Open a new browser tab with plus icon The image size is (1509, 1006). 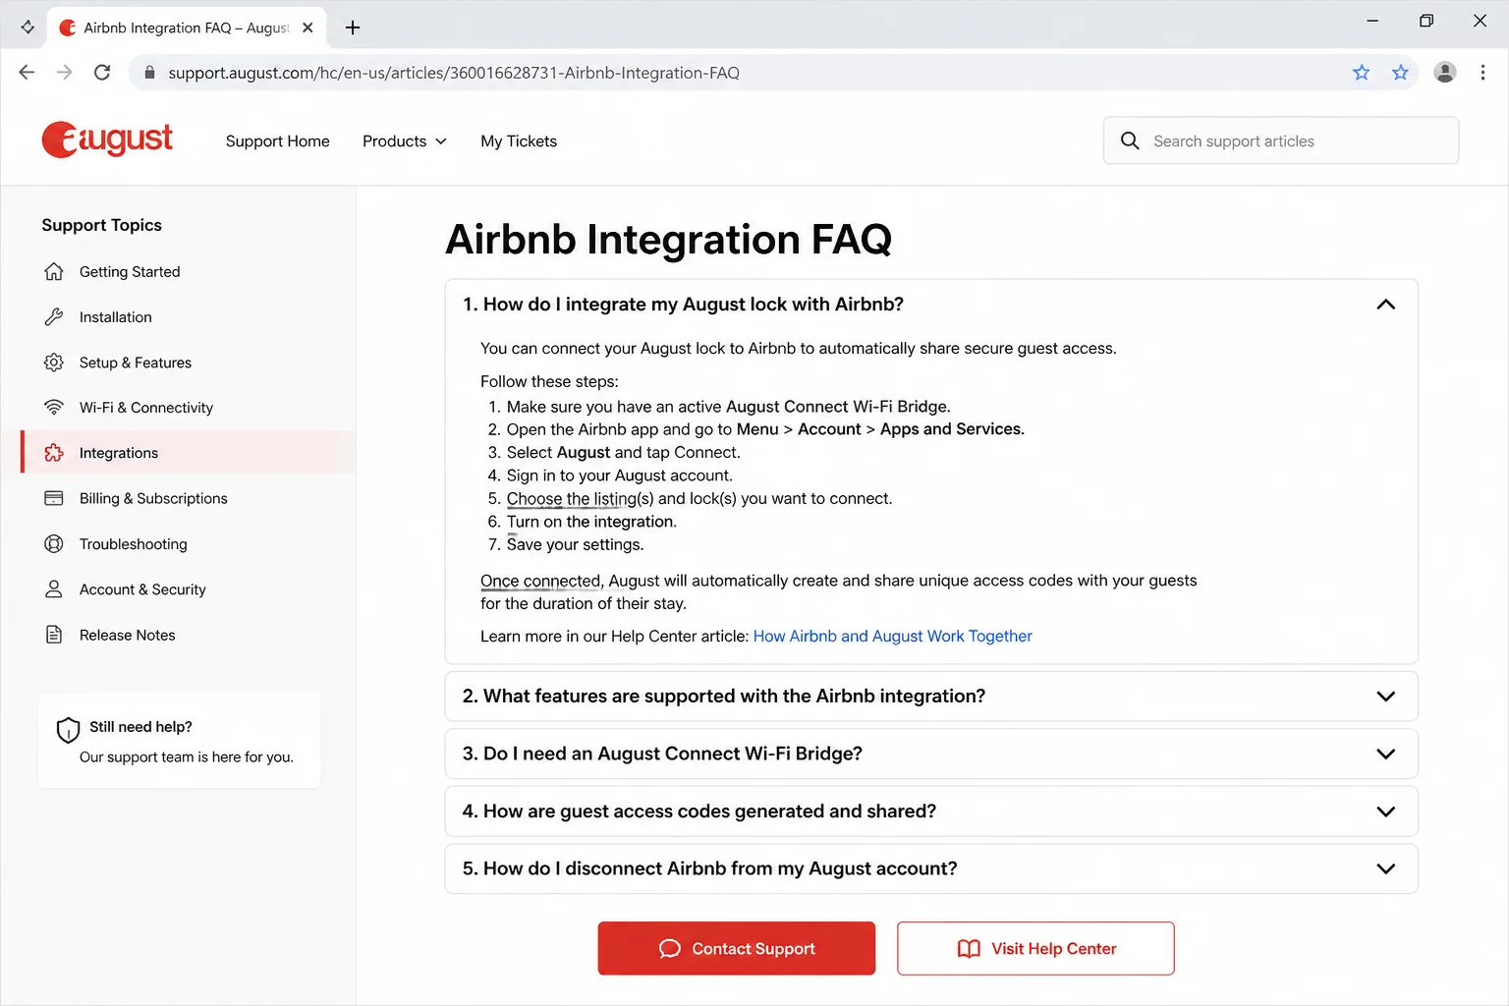tap(353, 28)
